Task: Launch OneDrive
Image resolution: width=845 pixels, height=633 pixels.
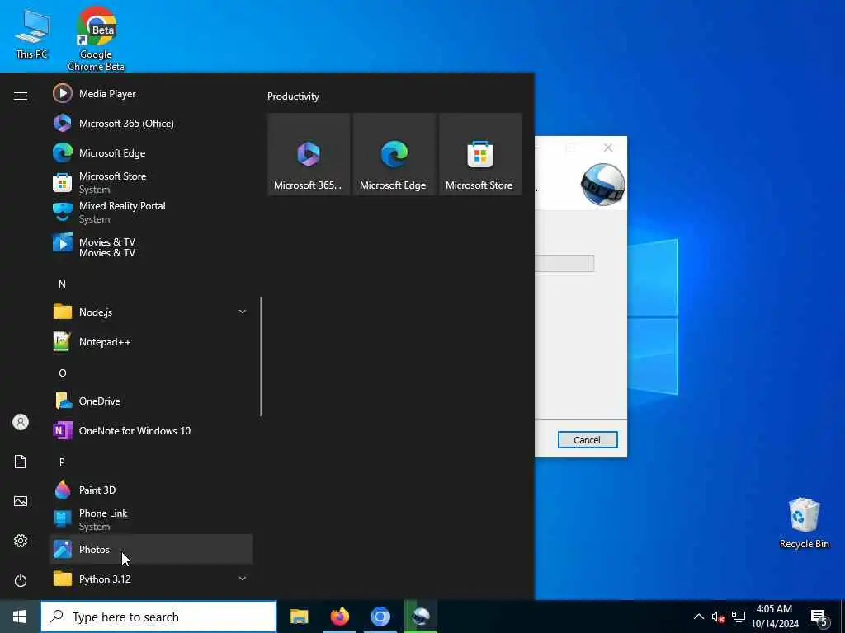Action: click(x=150, y=401)
